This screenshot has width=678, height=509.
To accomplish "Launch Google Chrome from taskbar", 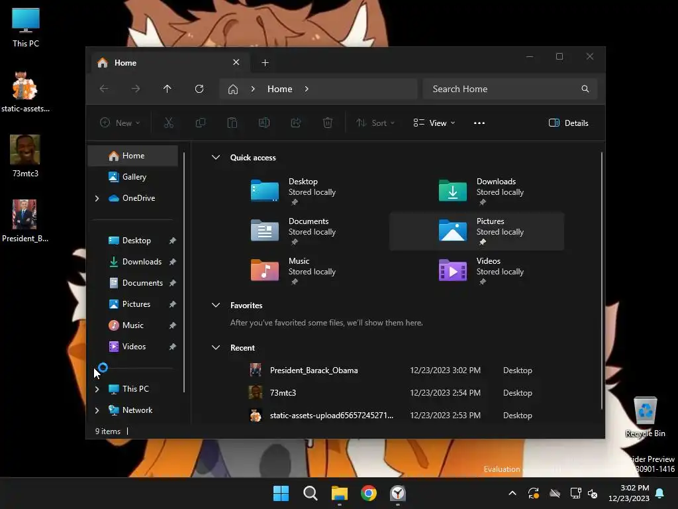I will 368,493.
